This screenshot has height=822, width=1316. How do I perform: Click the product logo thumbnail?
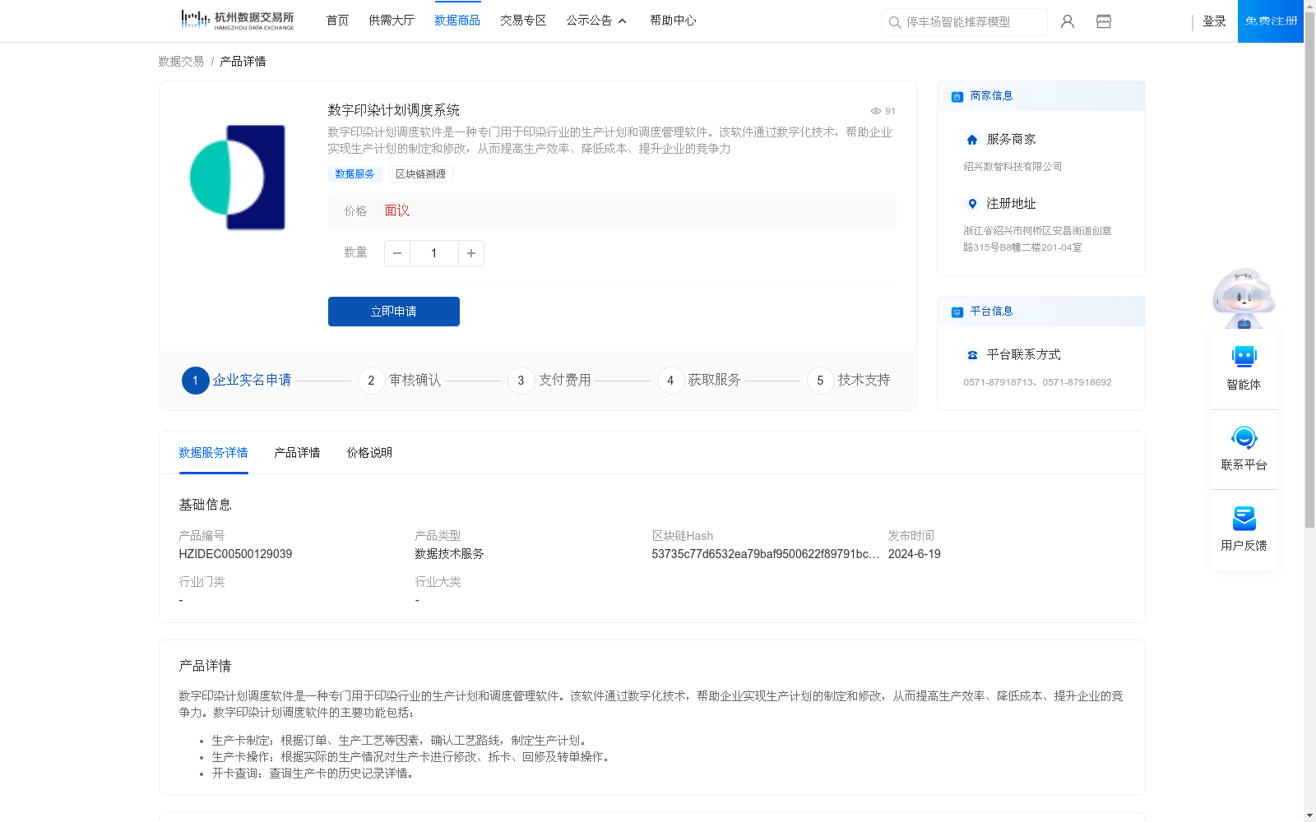coord(237,178)
